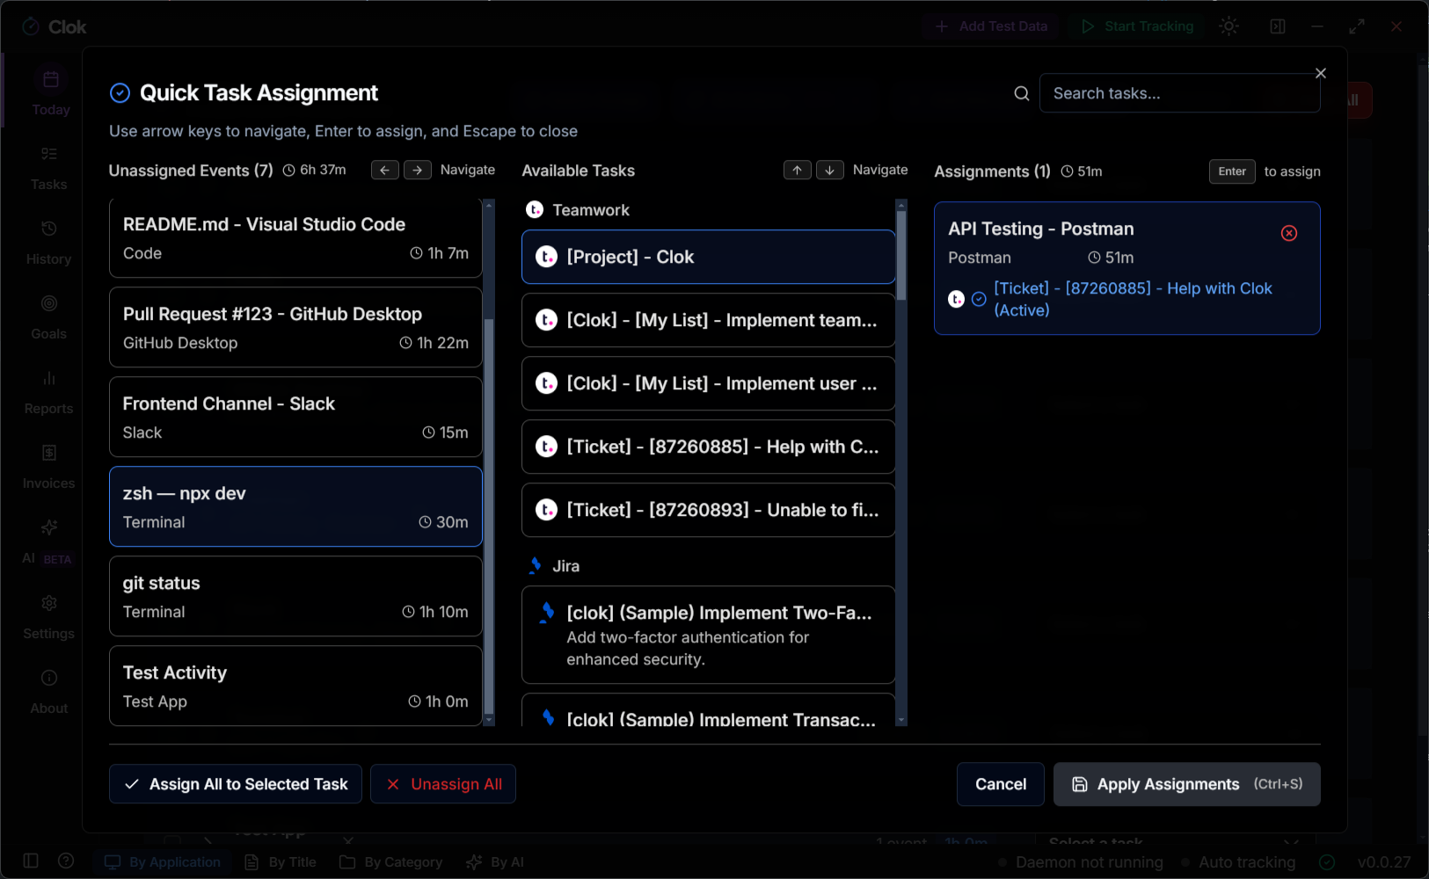Click the search magnifier icon
1429x879 pixels.
tap(1021, 93)
